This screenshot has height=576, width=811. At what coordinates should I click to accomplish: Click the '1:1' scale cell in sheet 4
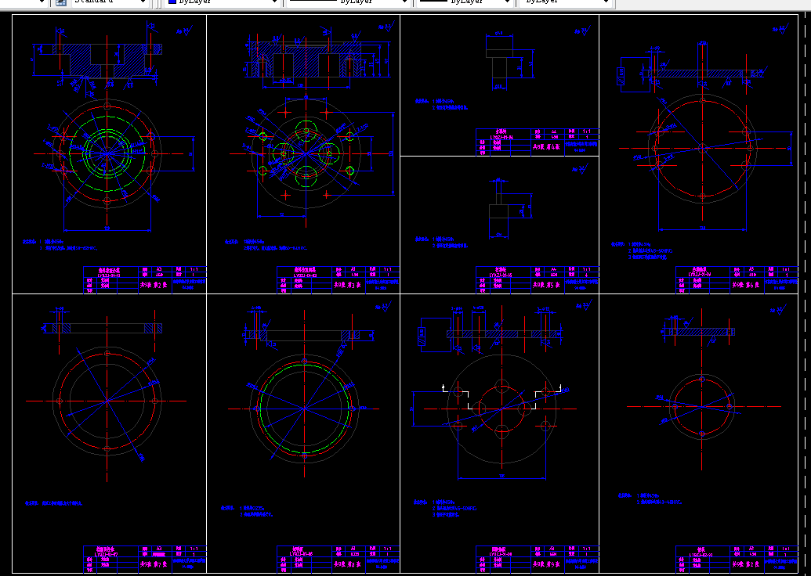[x=589, y=131]
